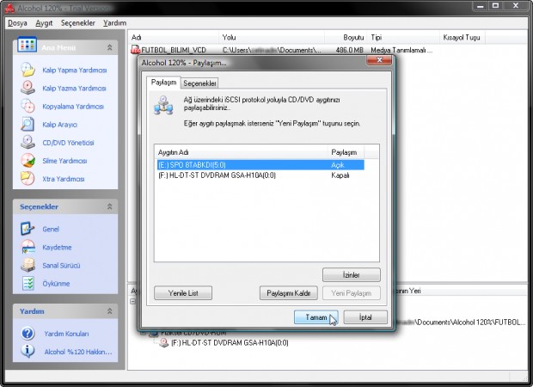Open Genel options link
The width and height of the screenshot is (533, 387).
pos(51,230)
